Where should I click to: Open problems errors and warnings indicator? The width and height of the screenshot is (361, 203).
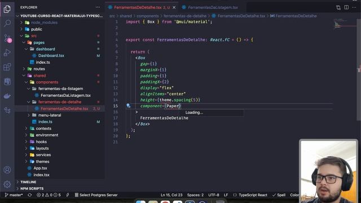49,195
